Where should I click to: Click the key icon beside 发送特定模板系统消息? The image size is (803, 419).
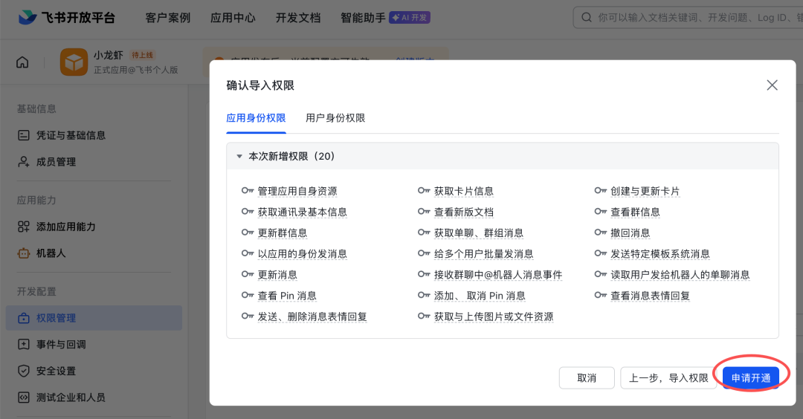pos(601,254)
